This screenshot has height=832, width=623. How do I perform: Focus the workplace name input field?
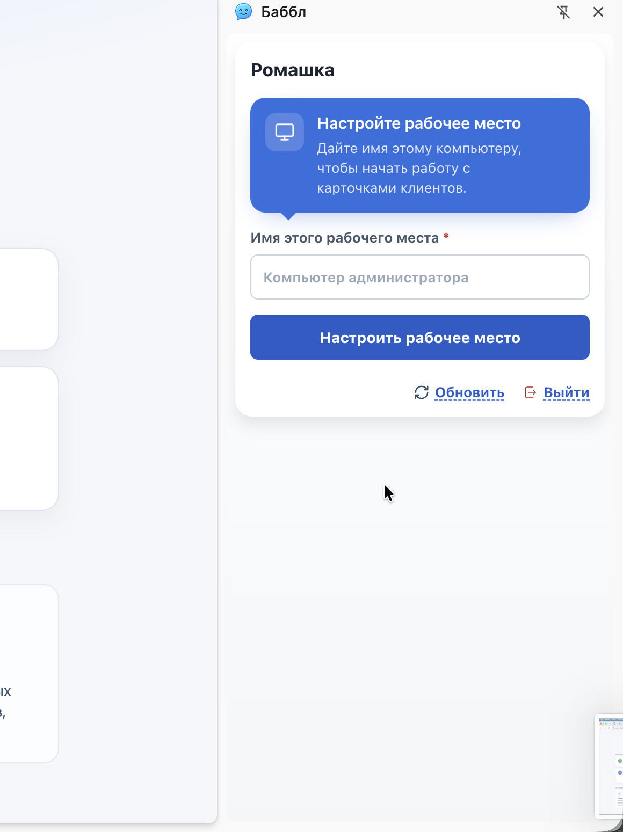[420, 277]
